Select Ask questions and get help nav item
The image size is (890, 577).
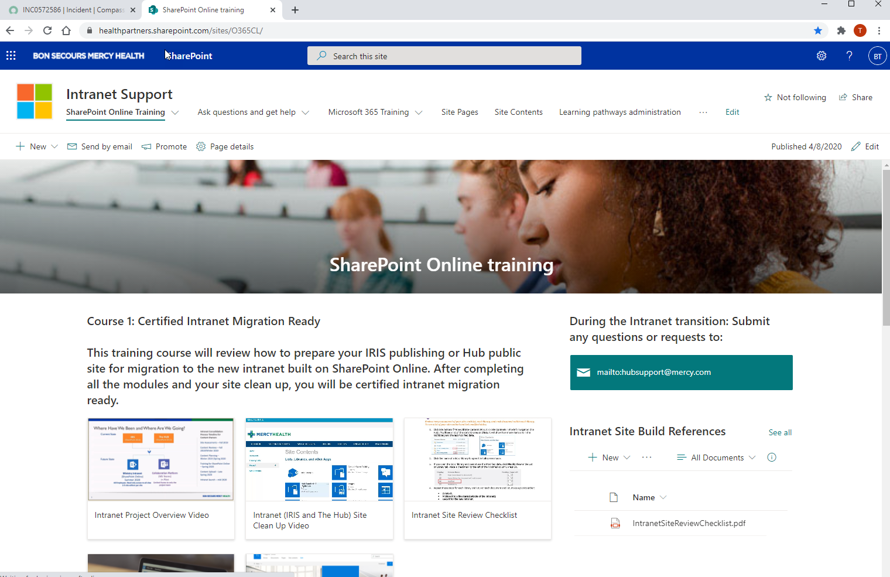[247, 112]
